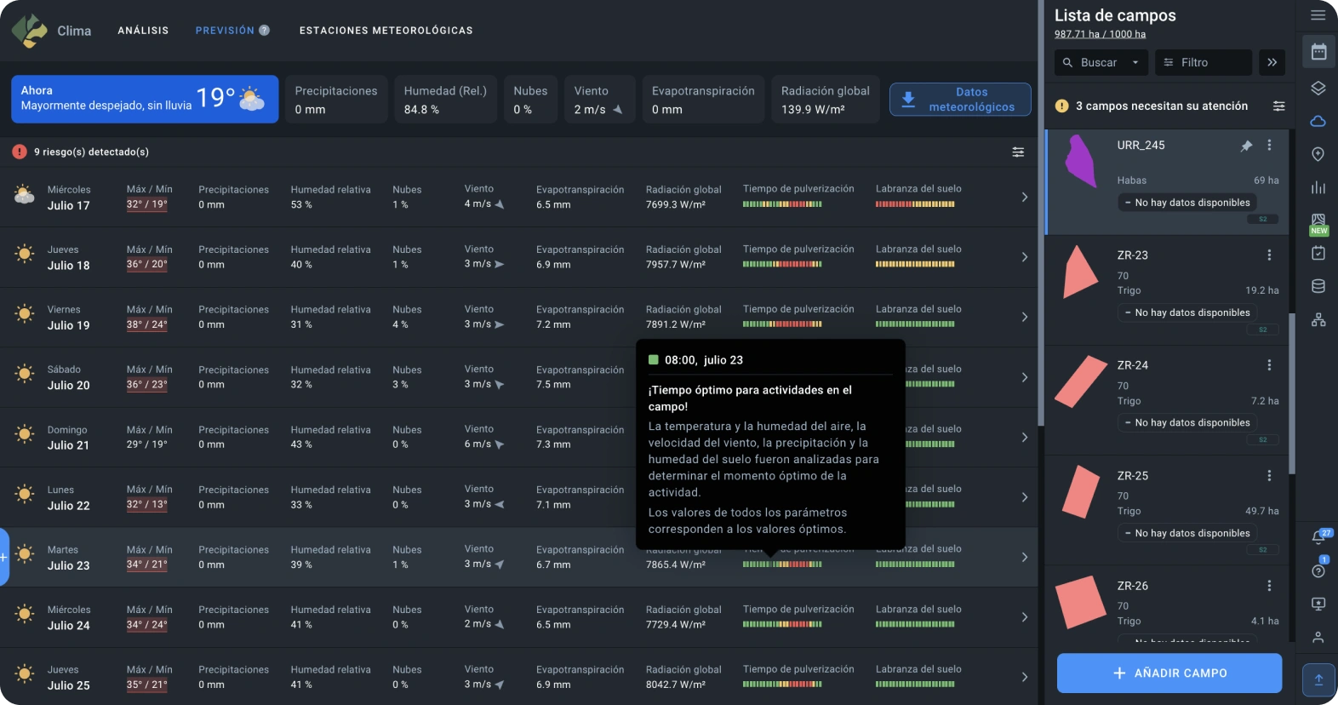Open the calendar icon in right sidebar
The width and height of the screenshot is (1338, 705).
tap(1318, 52)
